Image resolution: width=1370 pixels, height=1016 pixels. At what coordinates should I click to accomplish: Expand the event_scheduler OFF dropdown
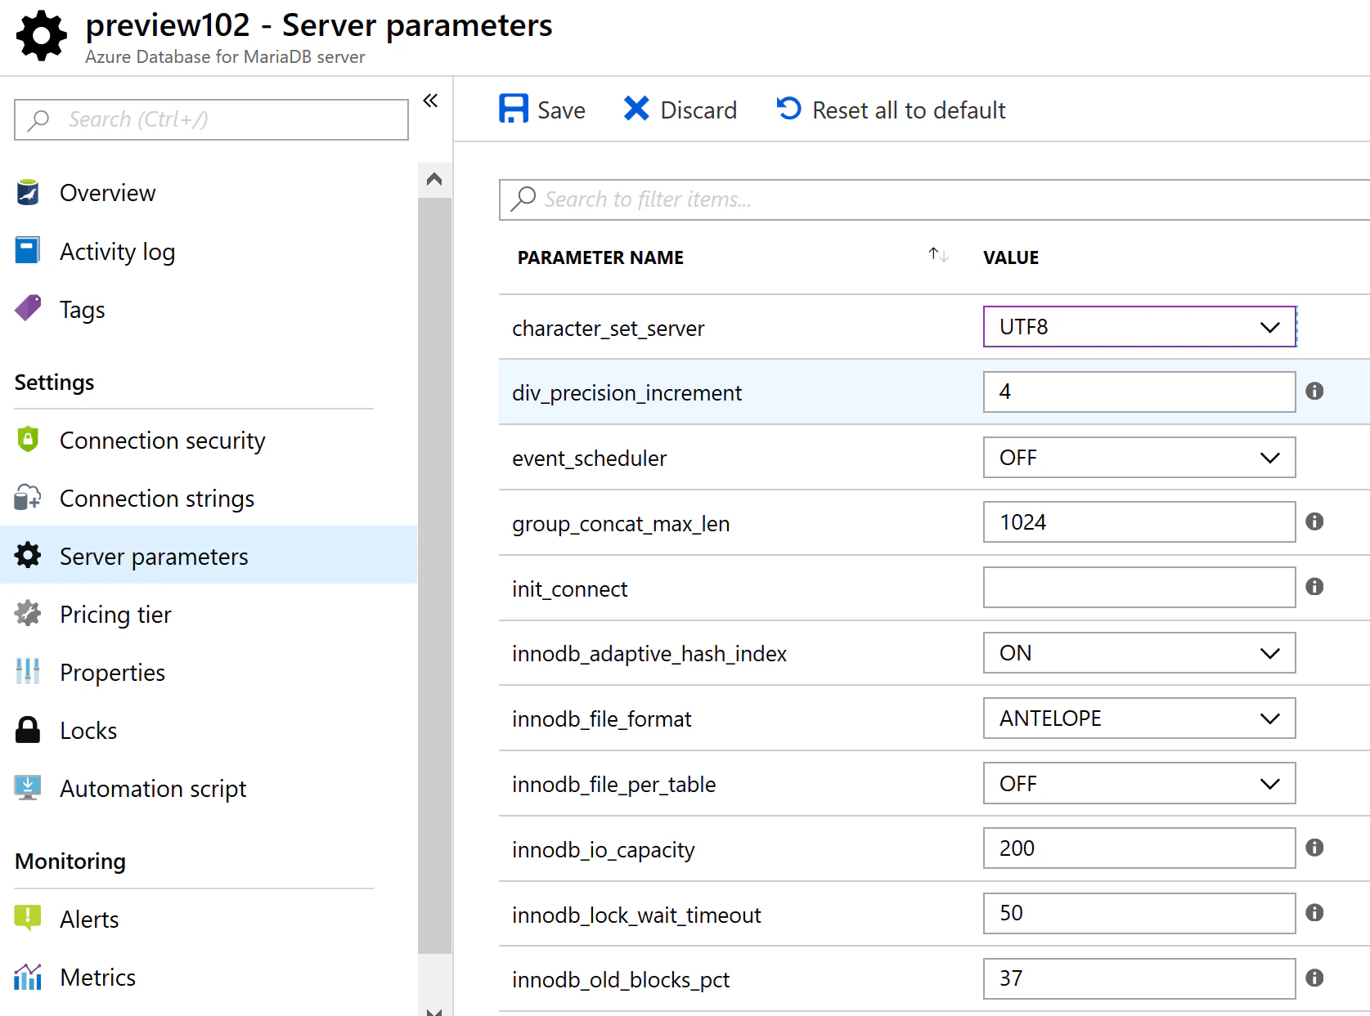[1139, 458]
